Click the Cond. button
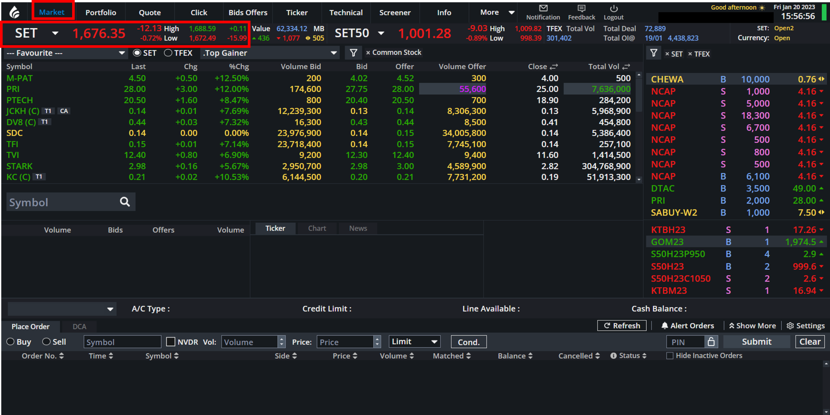The width and height of the screenshot is (830, 415). pyautogui.click(x=469, y=342)
